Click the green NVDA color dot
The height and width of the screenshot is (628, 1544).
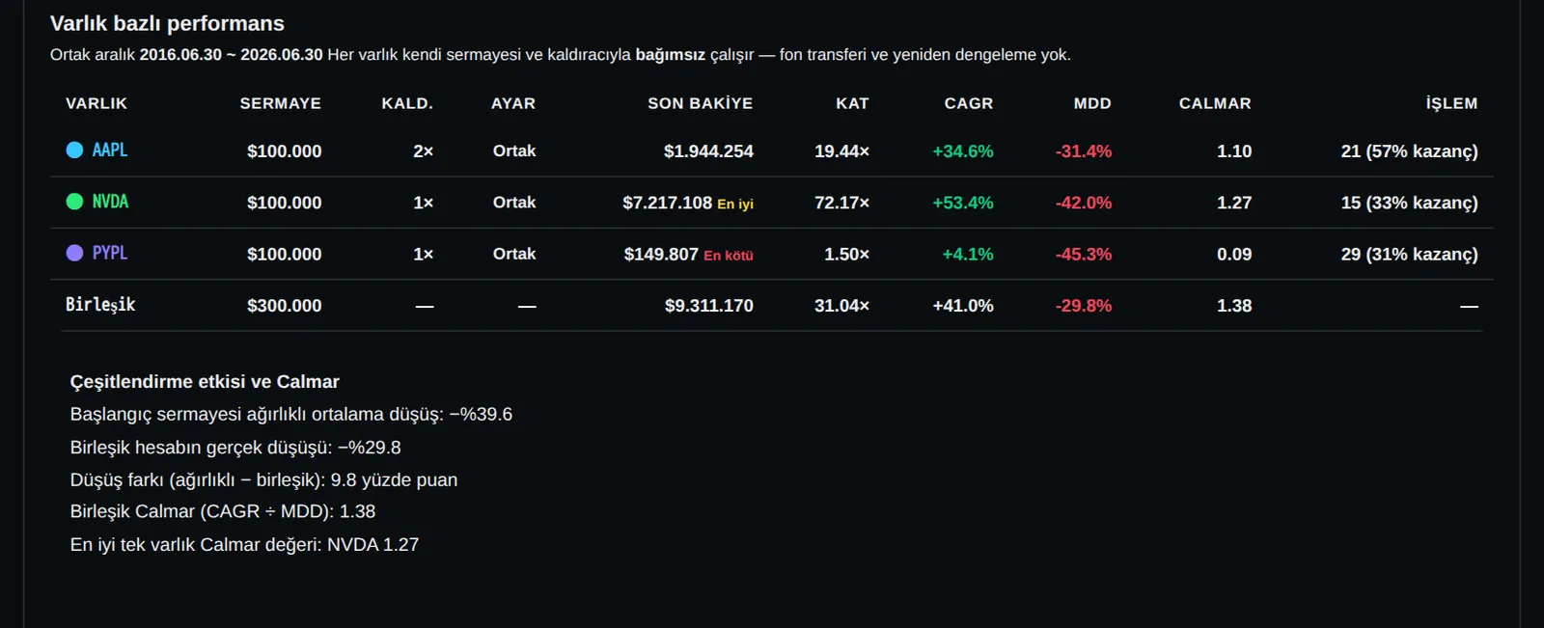(74, 202)
